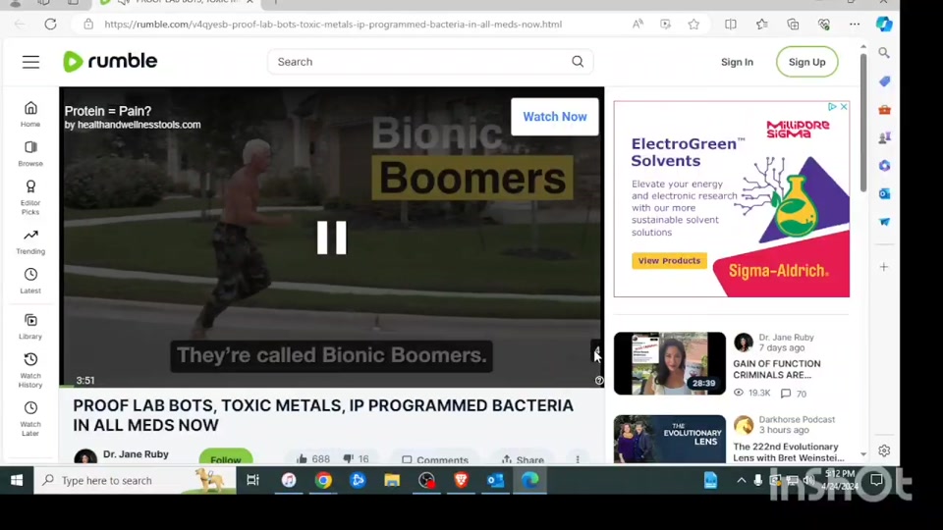
Task: Click Watch Now ad button
Action: click(554, 117)
